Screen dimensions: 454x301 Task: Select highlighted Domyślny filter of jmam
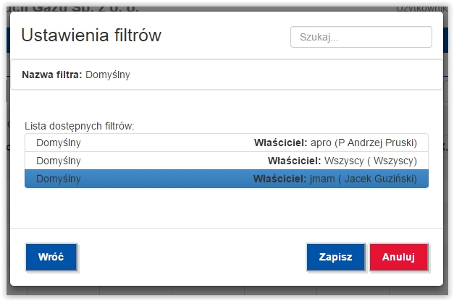(227, 179)
